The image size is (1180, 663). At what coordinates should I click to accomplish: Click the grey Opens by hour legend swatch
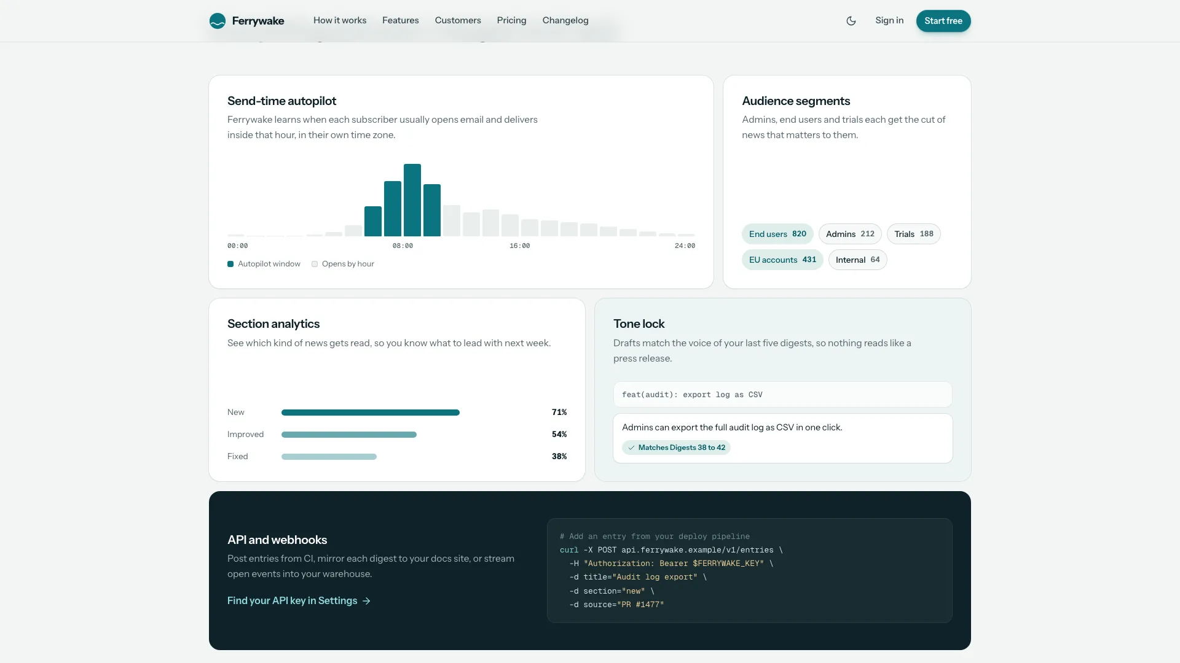click(x=315, y=264)
